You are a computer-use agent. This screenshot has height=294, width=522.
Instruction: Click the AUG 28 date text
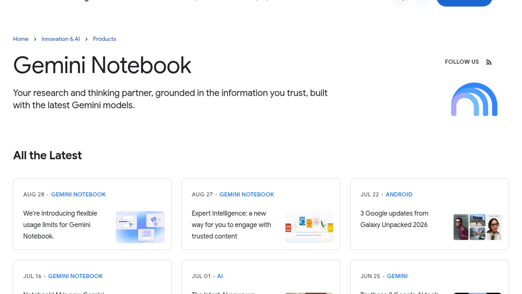click(x=34, y=194)
